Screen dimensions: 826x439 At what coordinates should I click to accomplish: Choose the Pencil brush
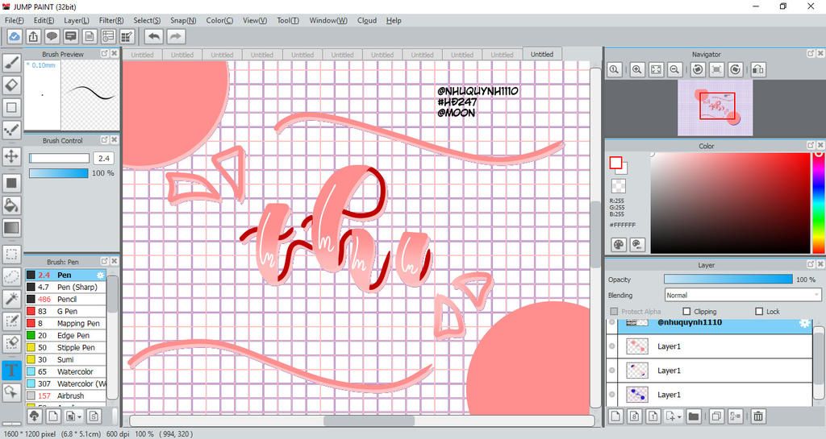[66, 299]
